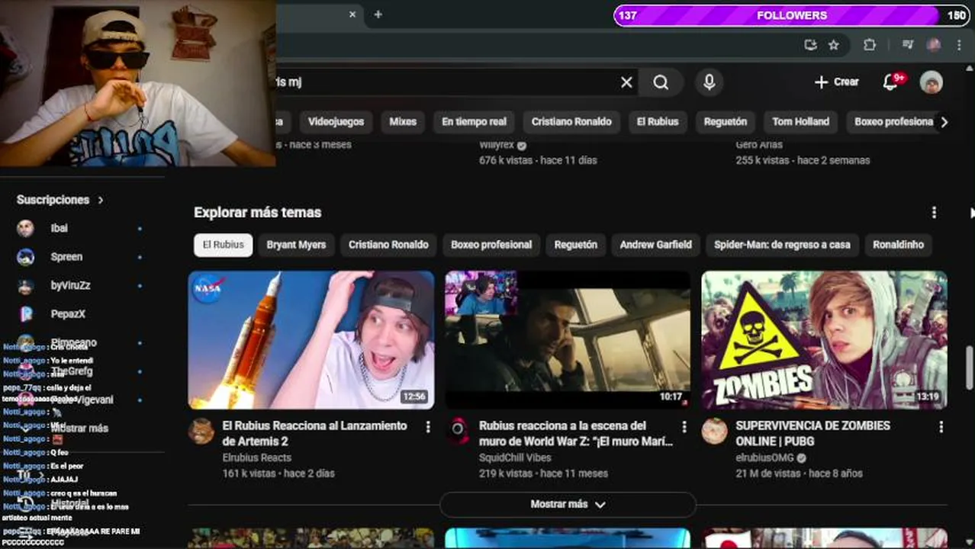The image size is (975, 549).
Task: Select Reguetón chip in top filters
Action: [x=725, y=122]
